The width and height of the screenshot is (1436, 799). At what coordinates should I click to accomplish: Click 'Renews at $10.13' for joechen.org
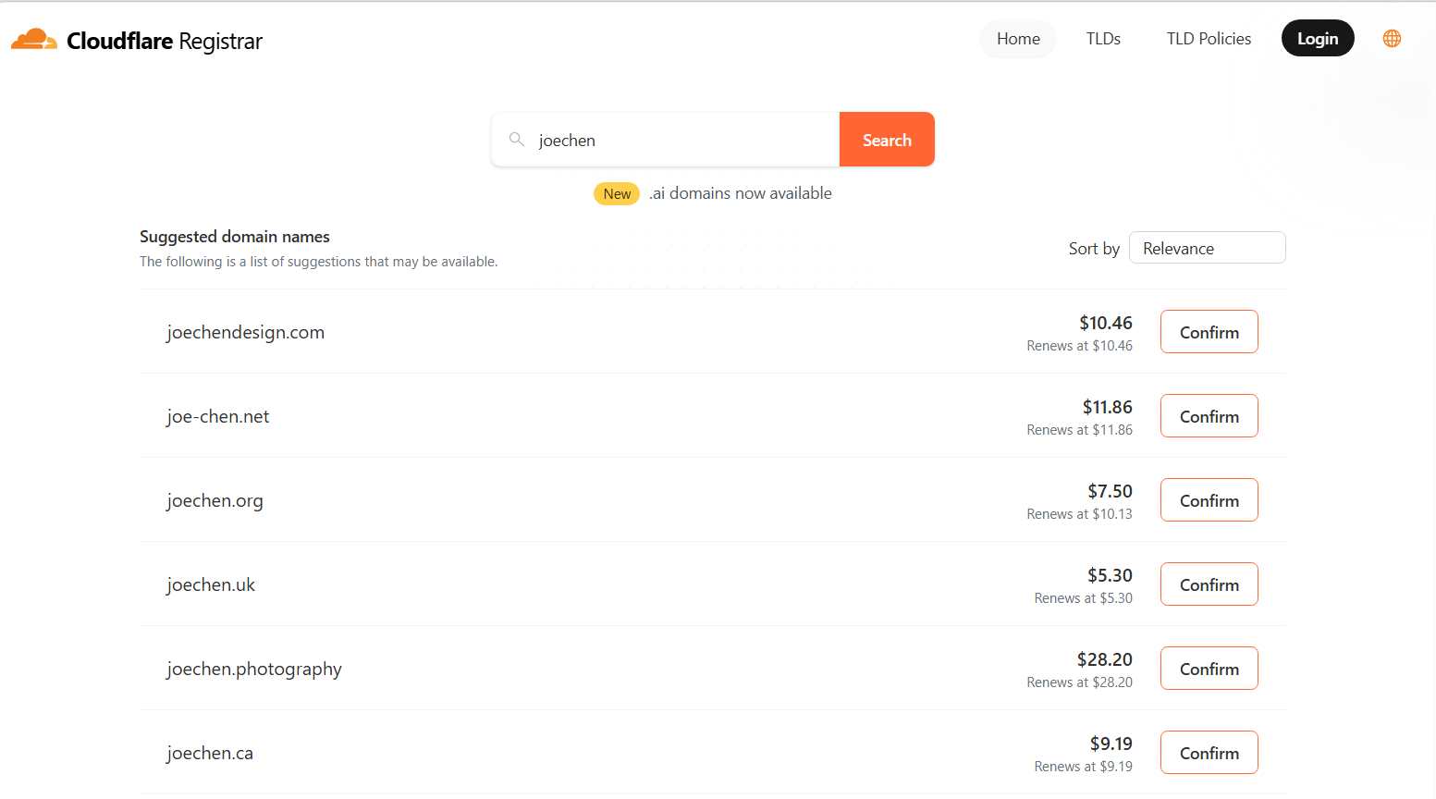click(x=1079, y=514)
